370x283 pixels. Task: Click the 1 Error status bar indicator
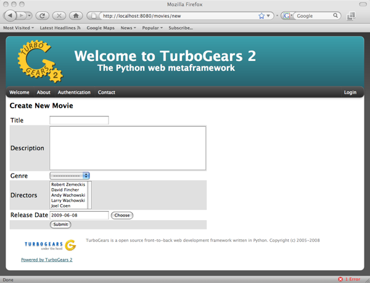[x=350, y=279]
